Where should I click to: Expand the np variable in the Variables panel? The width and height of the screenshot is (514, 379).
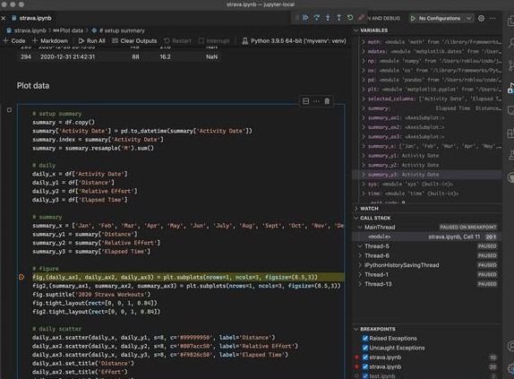tap(364, 61)
